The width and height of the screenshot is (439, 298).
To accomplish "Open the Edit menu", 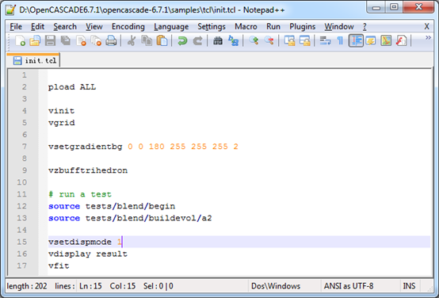I will (x=37, y=27).
